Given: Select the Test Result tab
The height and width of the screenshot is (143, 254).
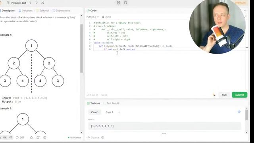Looking at the screenshot, I should click(111, 103).
